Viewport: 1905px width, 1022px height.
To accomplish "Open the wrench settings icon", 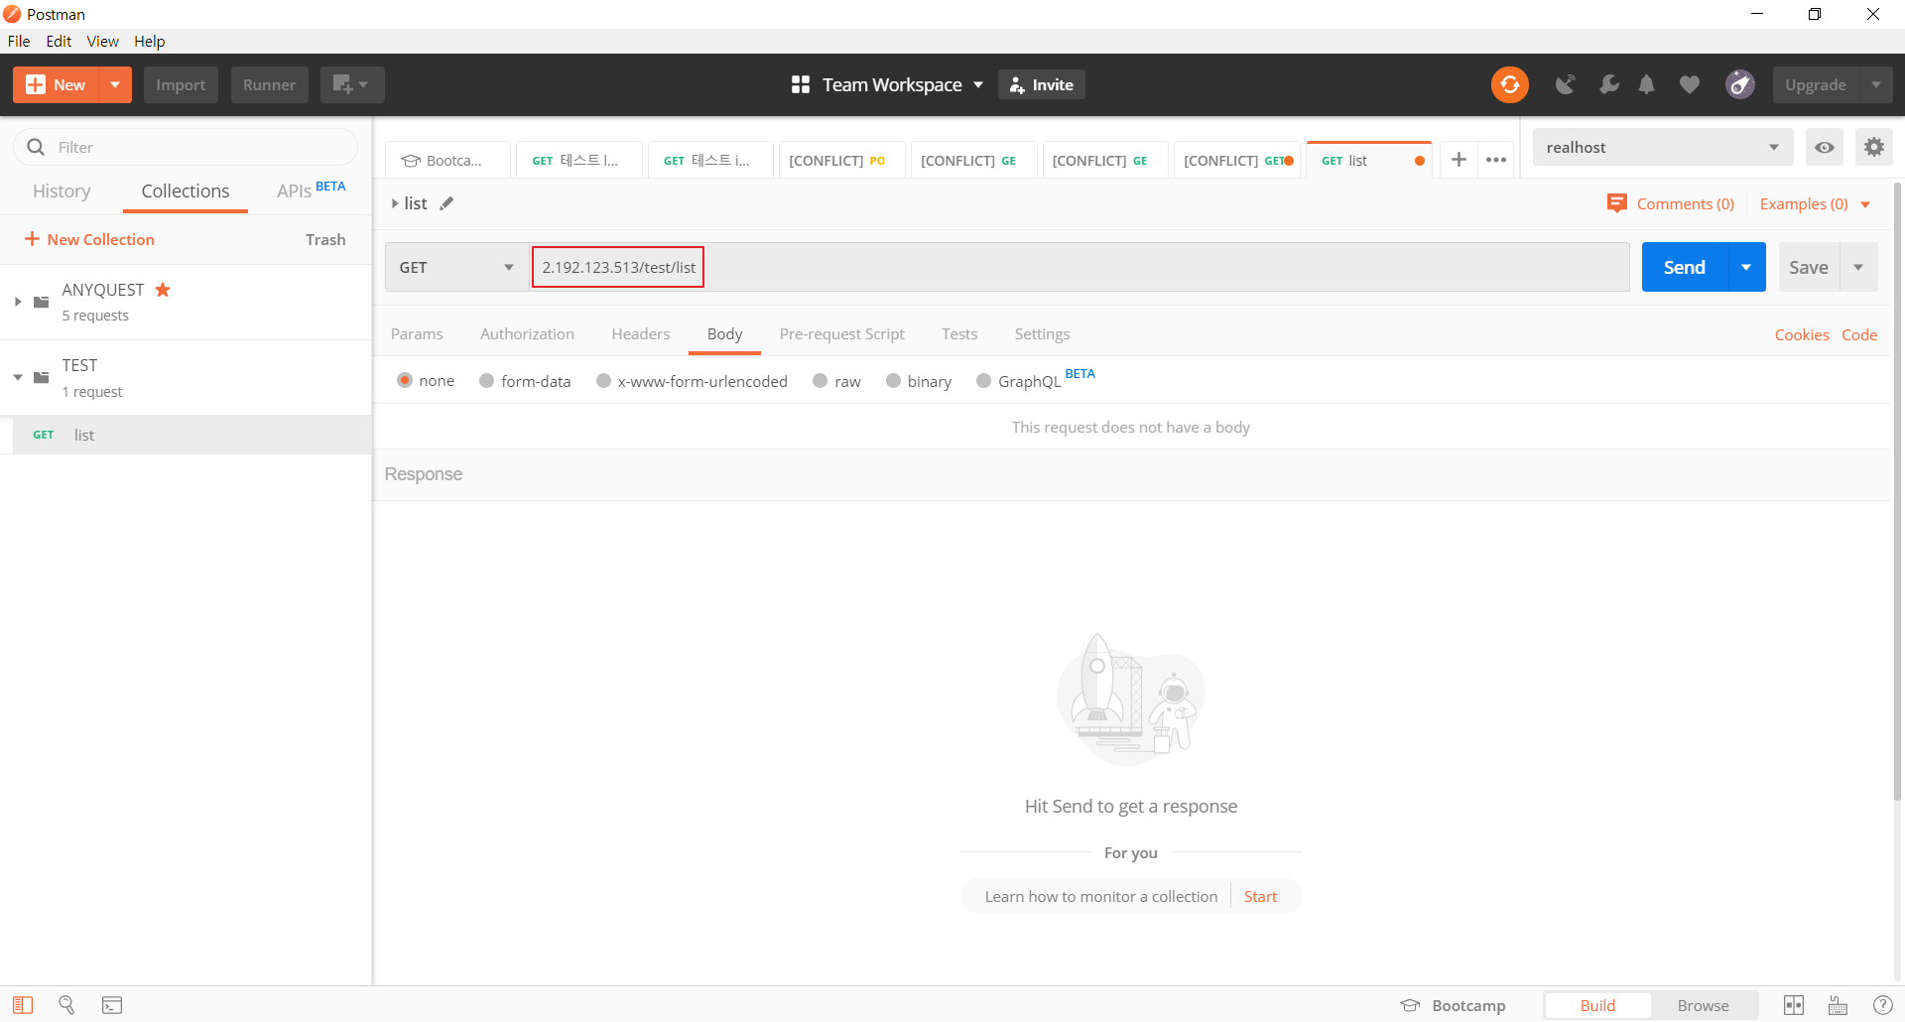I will (x=1608, y=85).
